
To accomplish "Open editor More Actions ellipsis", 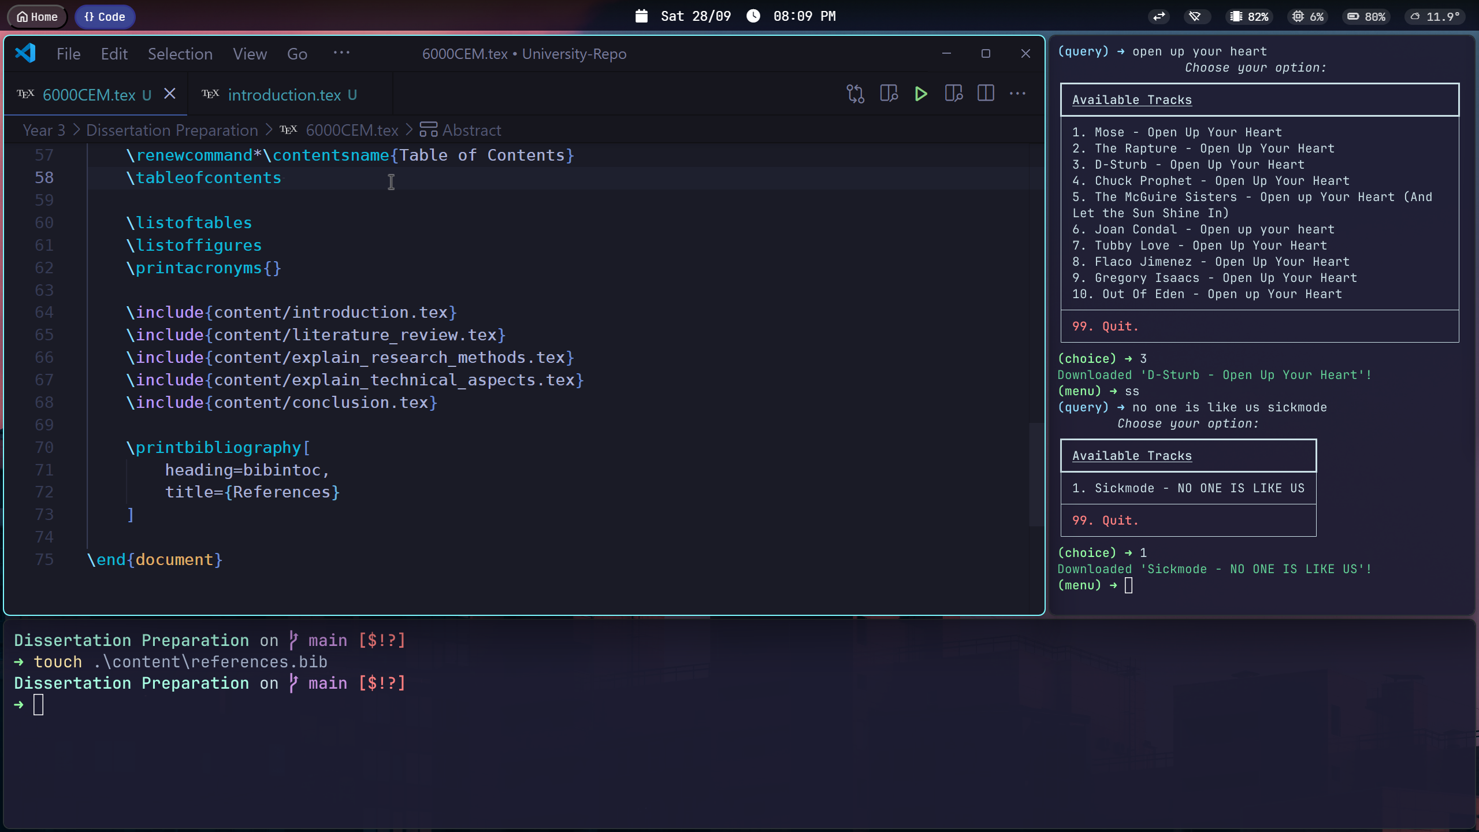I will pyautogui.click(x=1017, y=94).
